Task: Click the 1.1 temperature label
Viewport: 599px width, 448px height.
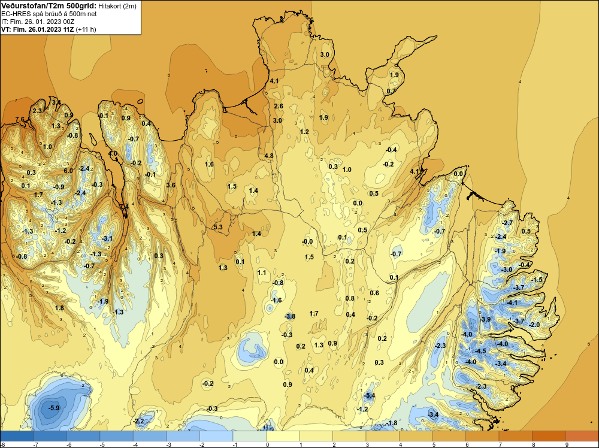Action: click(262, 273)
